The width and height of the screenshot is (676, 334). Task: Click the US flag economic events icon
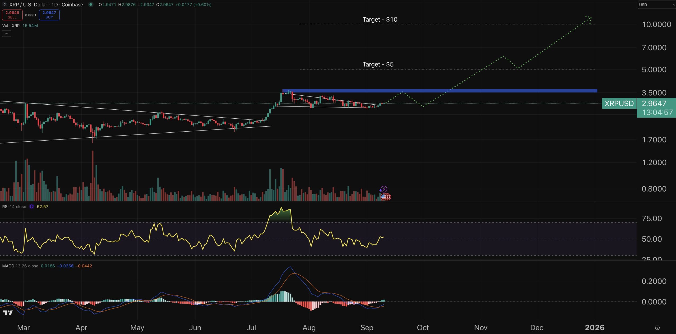point(384,197)
